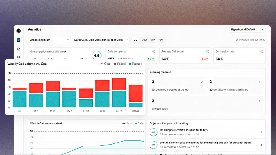
Task: Toggle the Passed legend series
Action: point(136,64)
